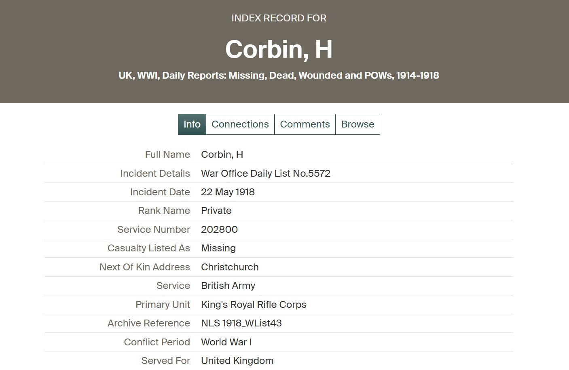The height and width of the screenshot is (370, 569).
Task: Click War Office Daily List No.5572 value
Action: (266, 174)
